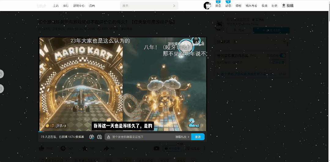This screenshot has height=162, width=330.
Task: Open the 任天堂 tag
Action: pos(165,160)
